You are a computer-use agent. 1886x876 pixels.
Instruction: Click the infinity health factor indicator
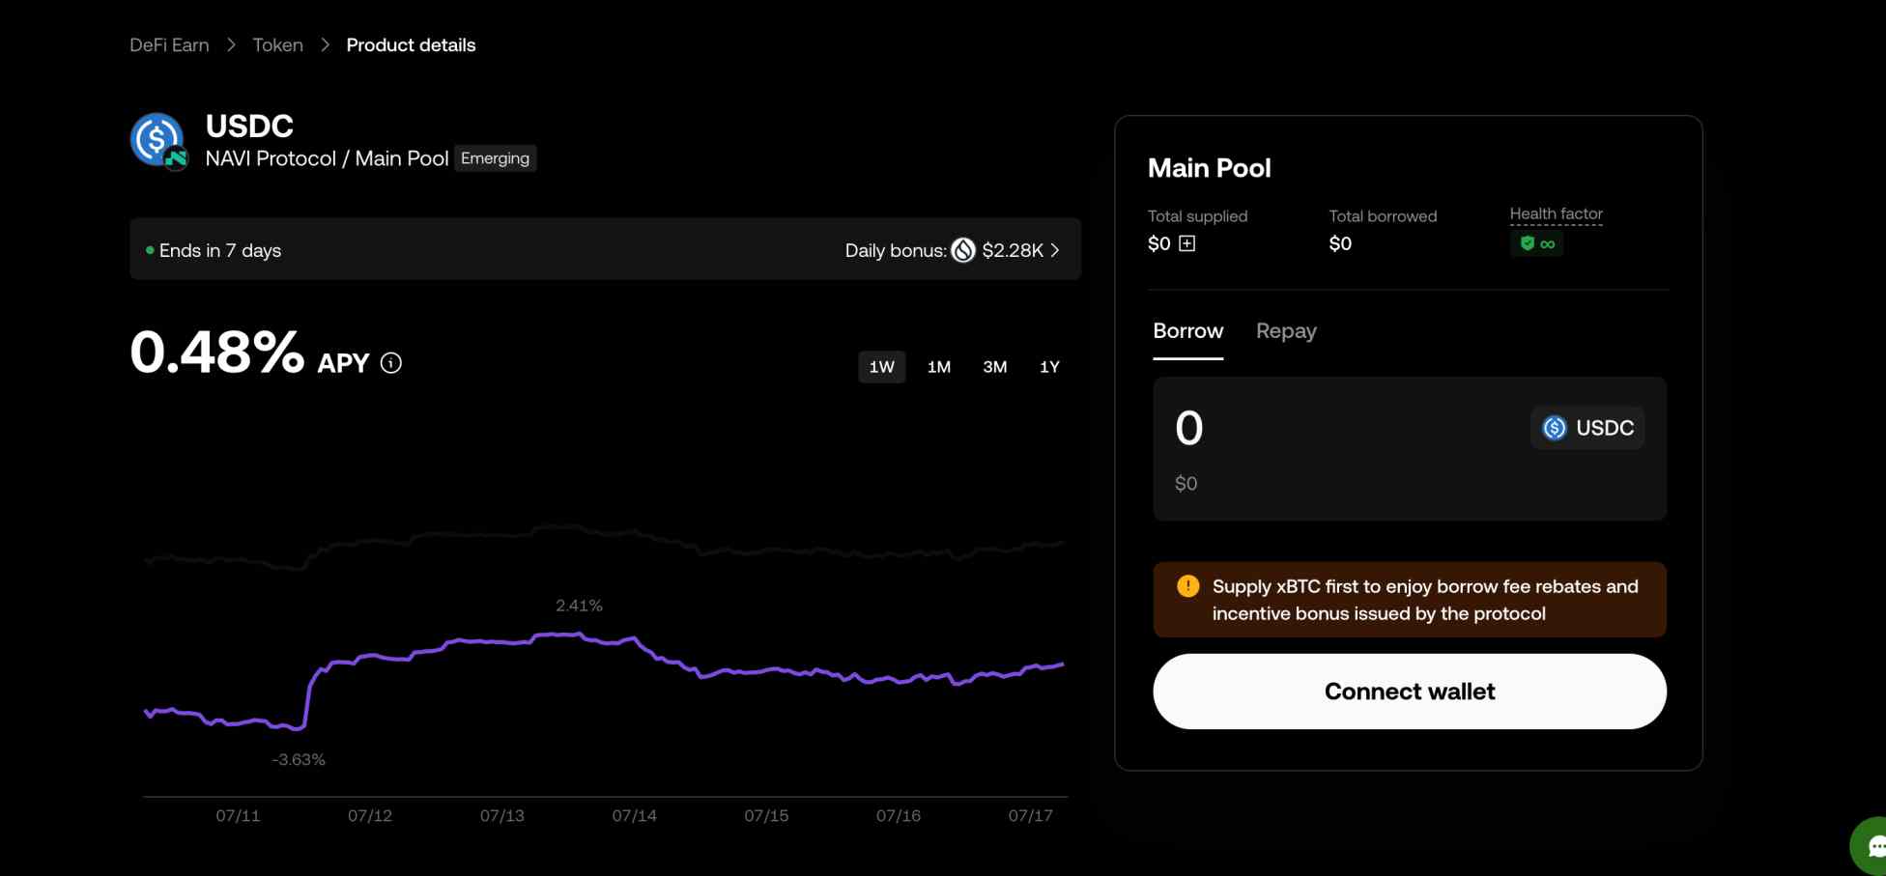coord(1546,243)
